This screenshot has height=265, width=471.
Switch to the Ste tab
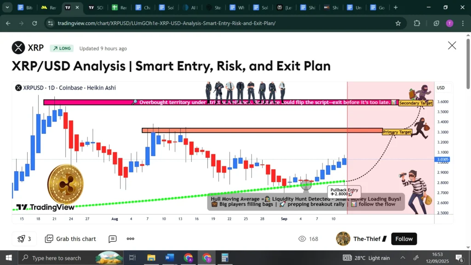point(213,7)
